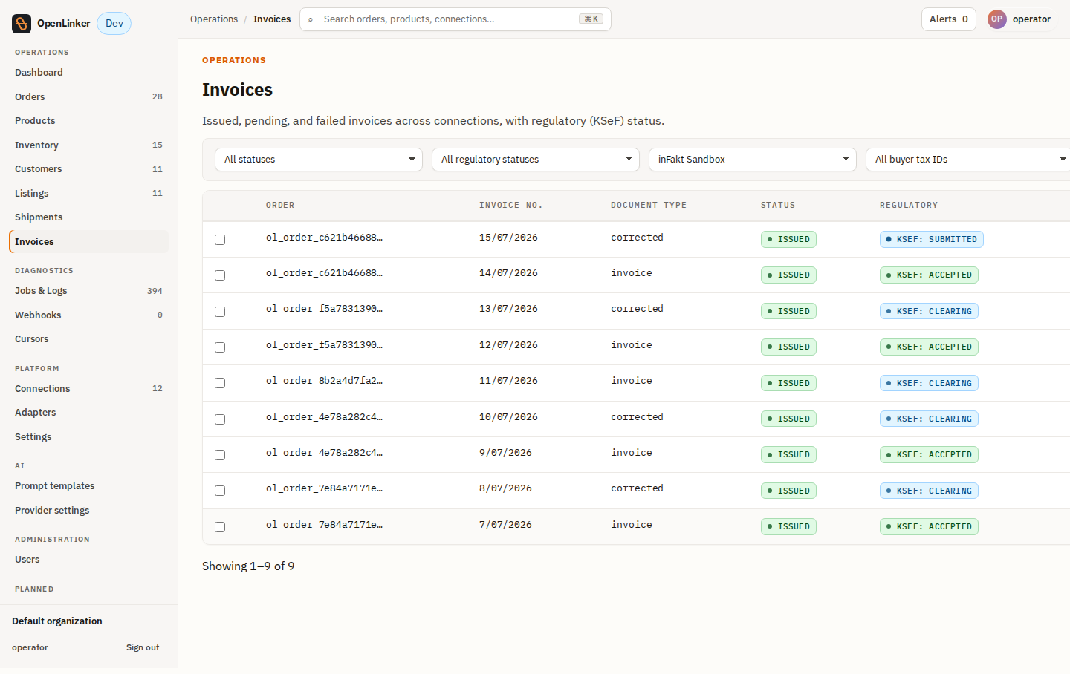Open Provider settings in the sidebar
The width and height of the screenshot is (1070, 674).
point(88,511)
